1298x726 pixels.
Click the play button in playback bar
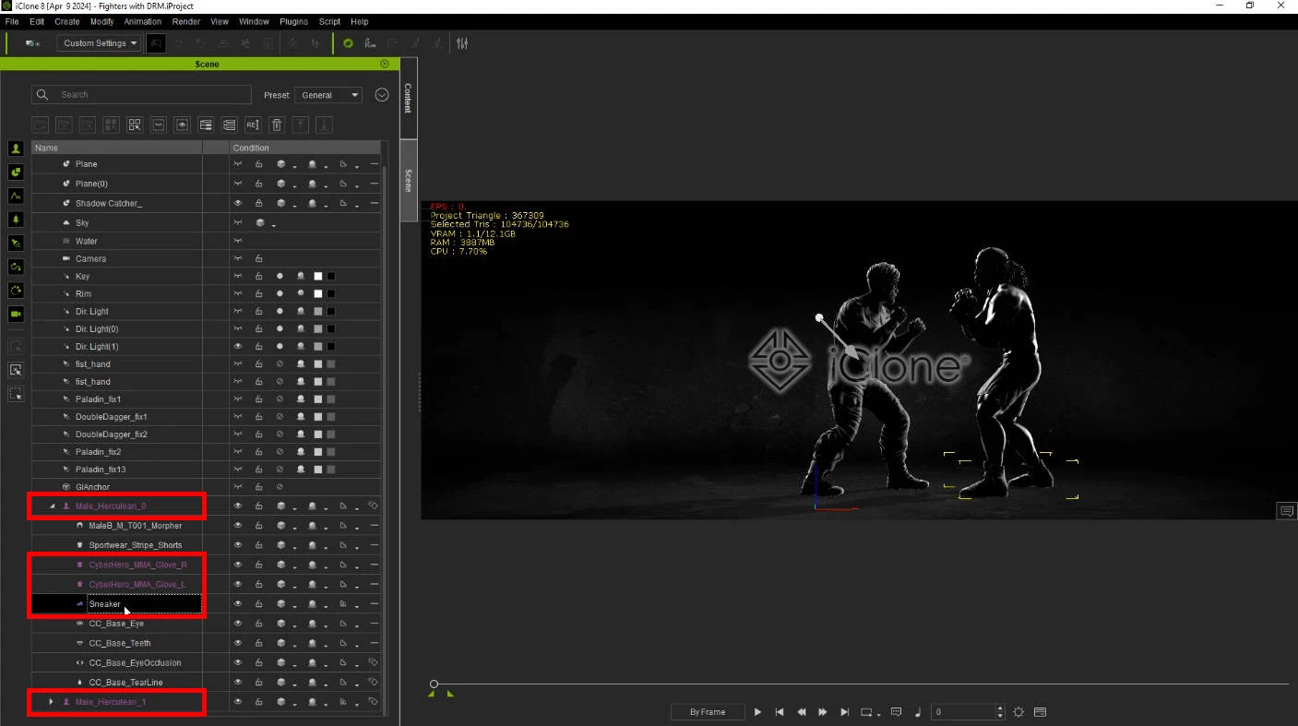click(x=757, y=712)
